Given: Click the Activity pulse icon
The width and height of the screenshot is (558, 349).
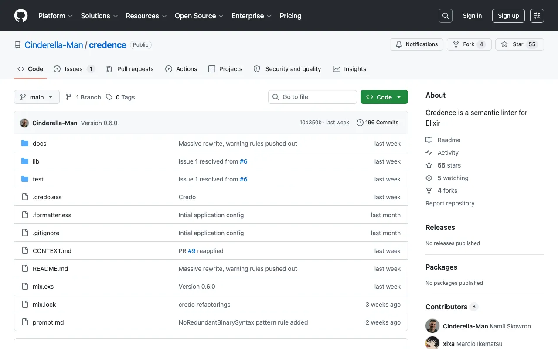Looking at the screenshot, I should point(429,153).
